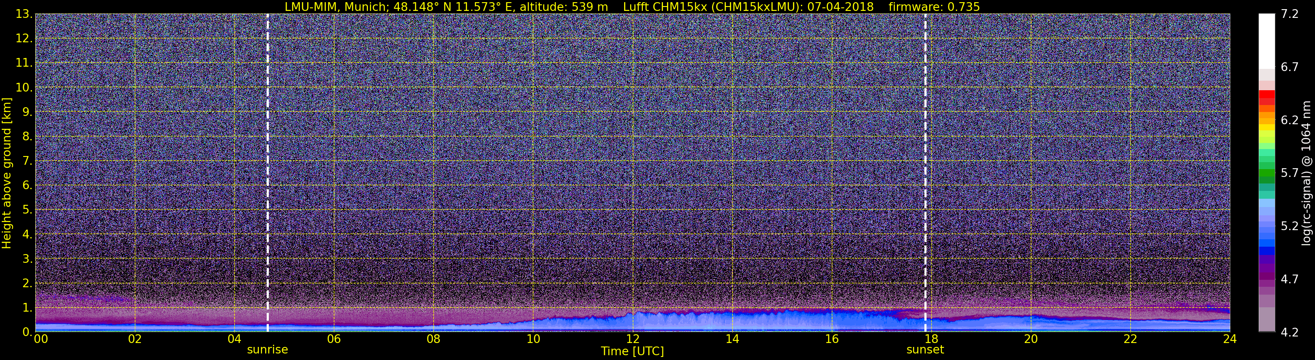Click the '18' time axis tick label
Viewport: 1315px width, 360px height.
pyautogui.click(x=931, y=339)
